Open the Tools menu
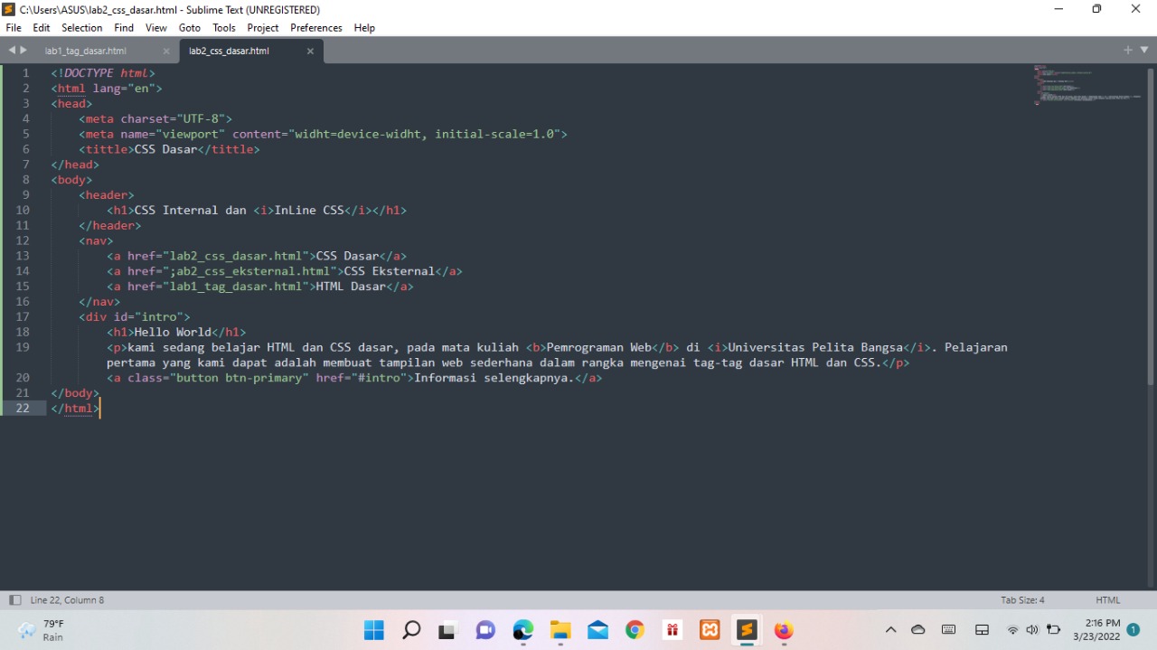This screenshot has height=650, width=1157. pos(224,28)
